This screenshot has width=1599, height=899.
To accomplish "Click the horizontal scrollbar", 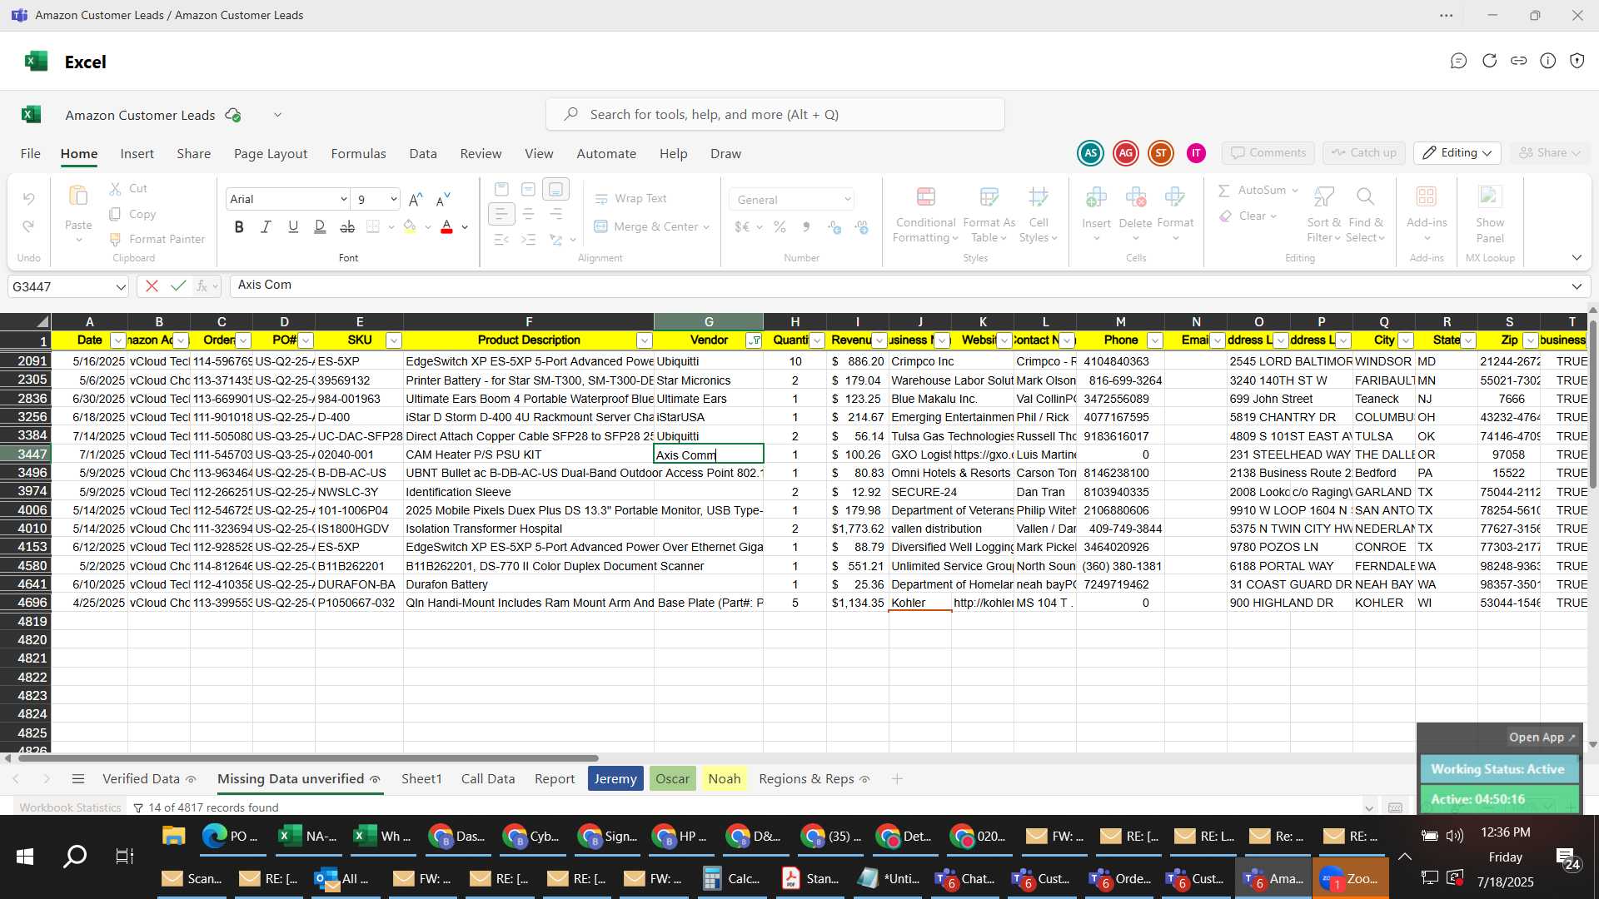I will 308,758.
